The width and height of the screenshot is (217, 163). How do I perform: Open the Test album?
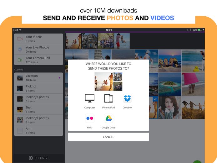click(x=38, y=109)
